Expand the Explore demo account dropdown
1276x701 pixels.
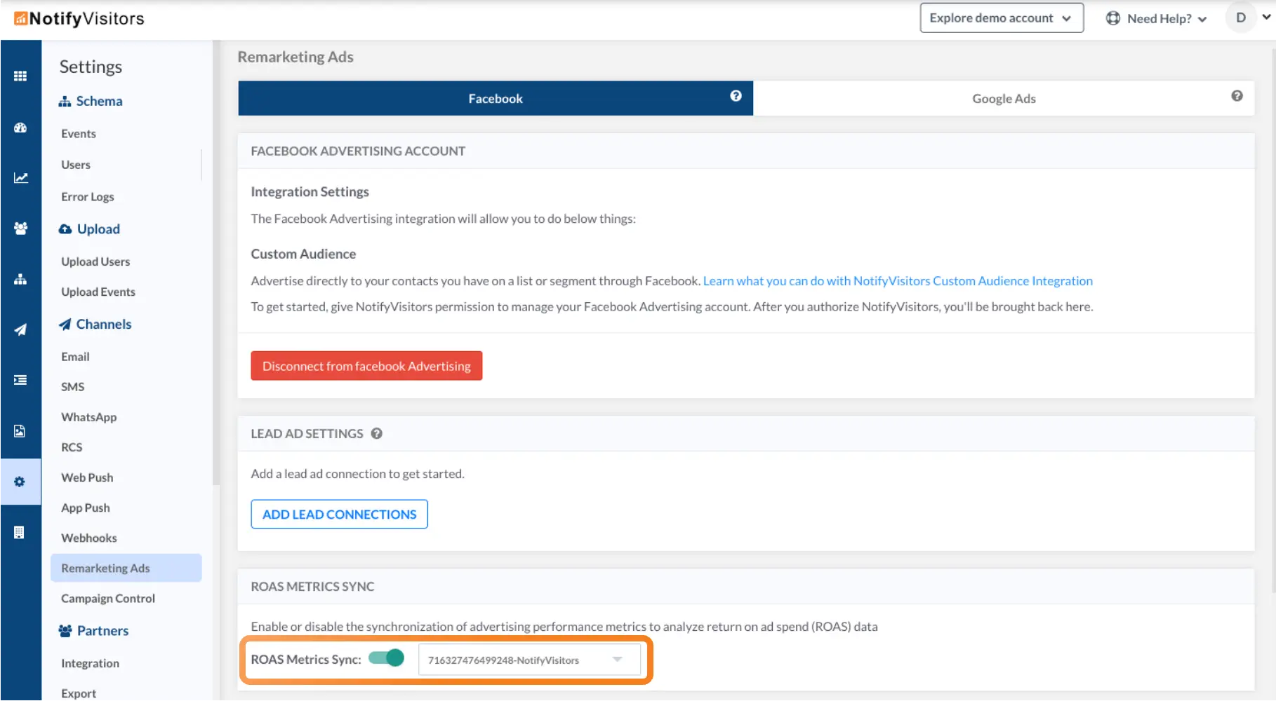1001,18
